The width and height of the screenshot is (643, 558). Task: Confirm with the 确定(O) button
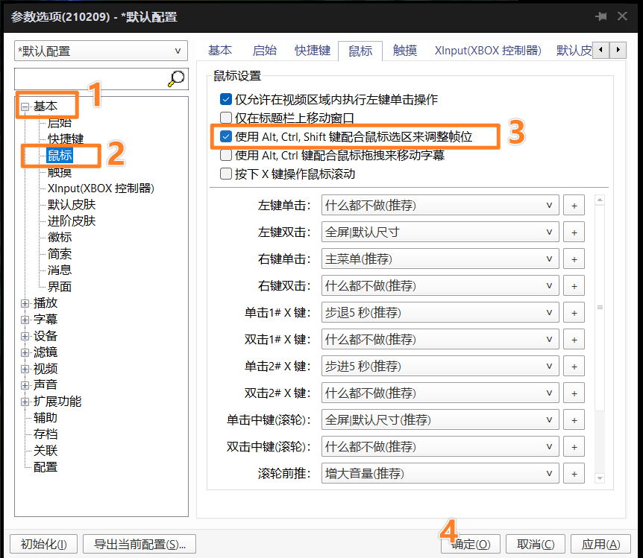point(471,544)
